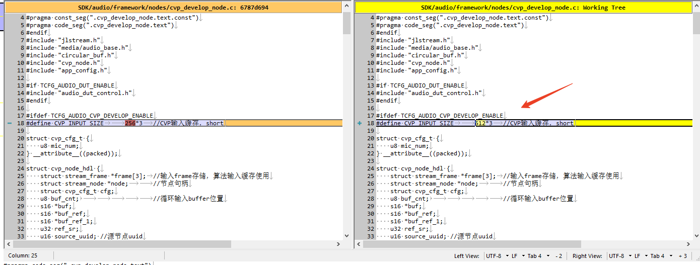Open Right View LF line-ending dropdown
This screenshot has height=265, width=700.
tap(641, 256)
